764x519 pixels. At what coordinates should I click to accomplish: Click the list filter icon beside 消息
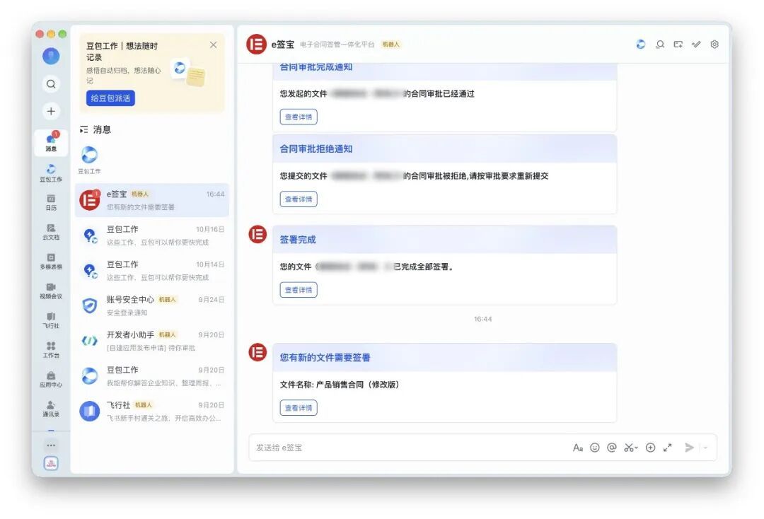coord(83,129)
